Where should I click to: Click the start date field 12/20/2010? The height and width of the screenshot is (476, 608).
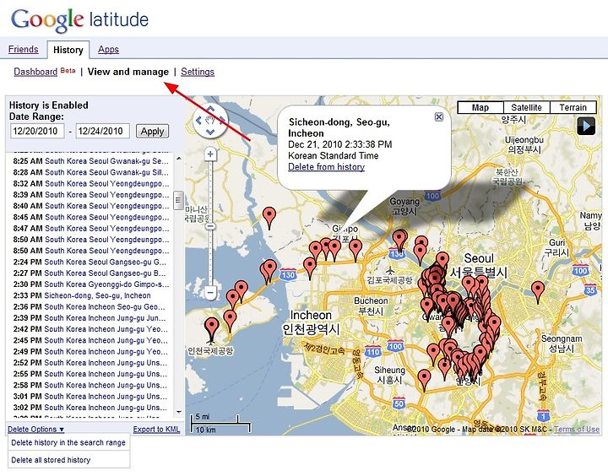37,131
